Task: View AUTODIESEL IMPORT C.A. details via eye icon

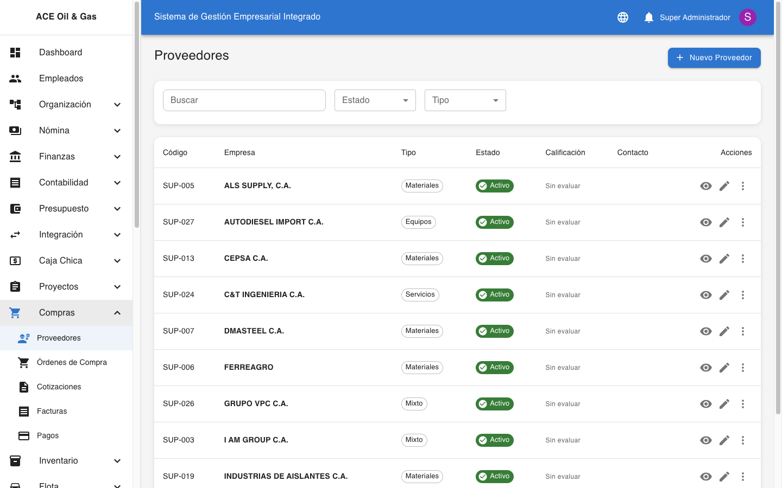Action: point(706,222)
